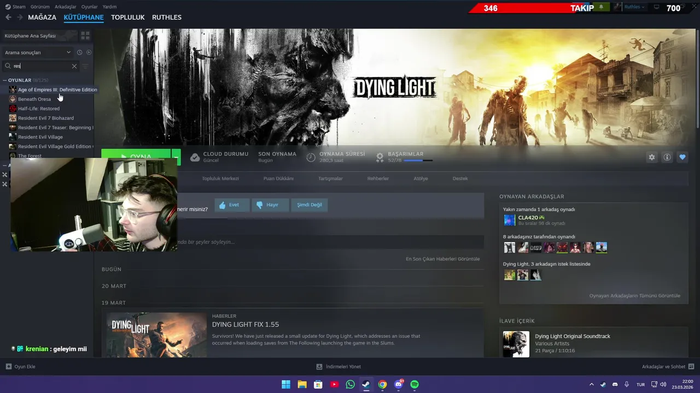Click the microphone tray icon

pos(627,384)
